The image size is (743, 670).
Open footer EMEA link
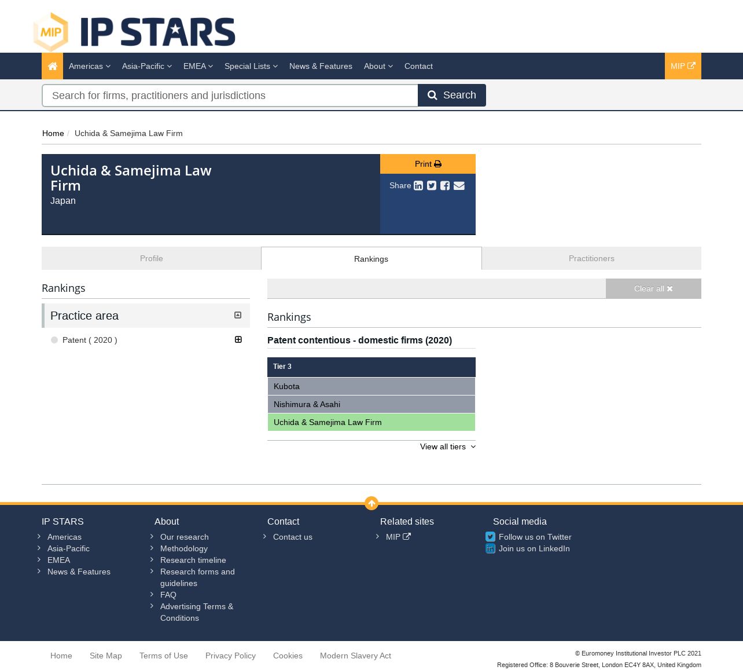tap(58, 560)
